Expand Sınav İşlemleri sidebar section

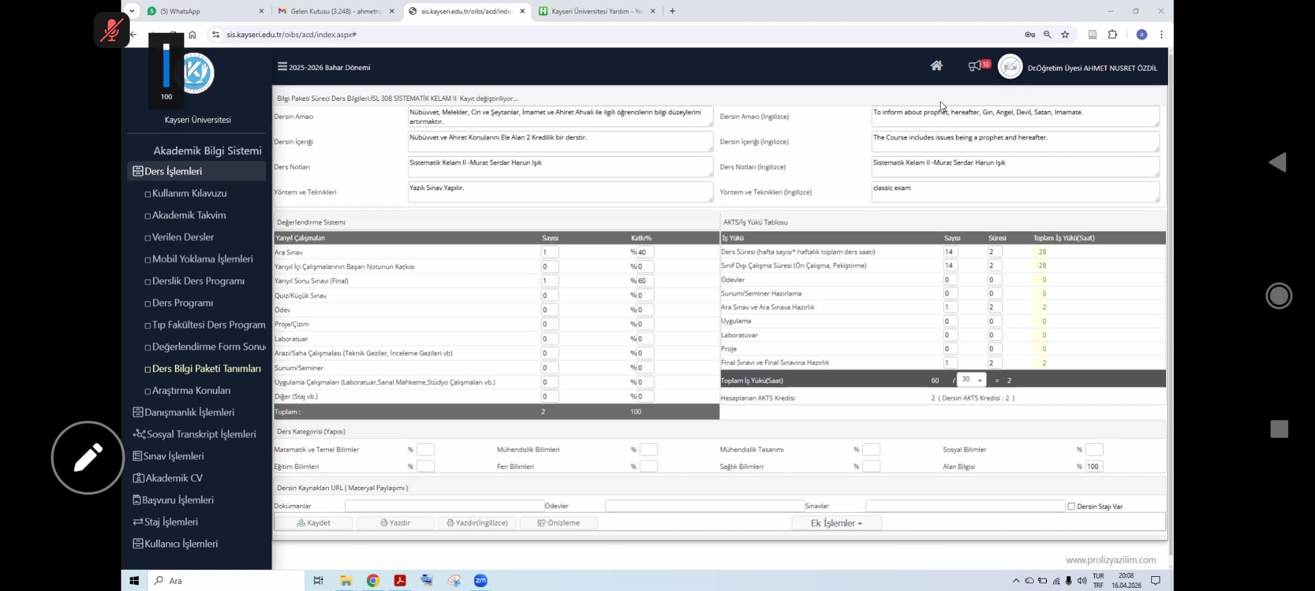click(x=173, y=456)
